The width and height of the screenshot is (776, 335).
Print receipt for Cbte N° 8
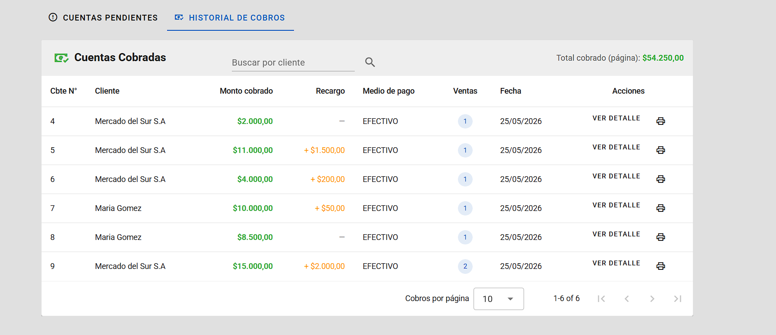[661, 237]
